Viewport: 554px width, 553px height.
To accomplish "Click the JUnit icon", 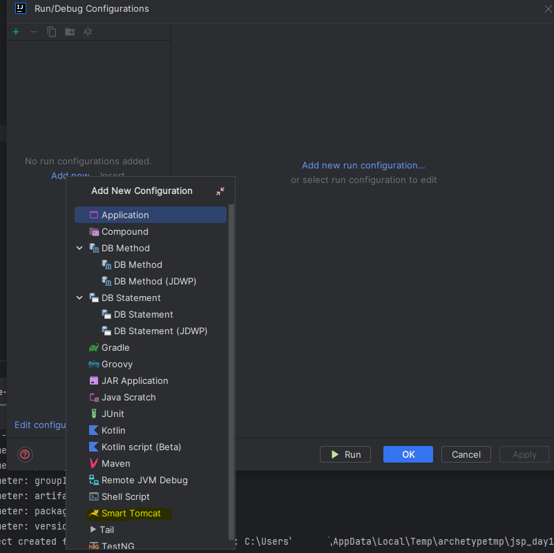I will pyautogui.click(x=94, y=414).
